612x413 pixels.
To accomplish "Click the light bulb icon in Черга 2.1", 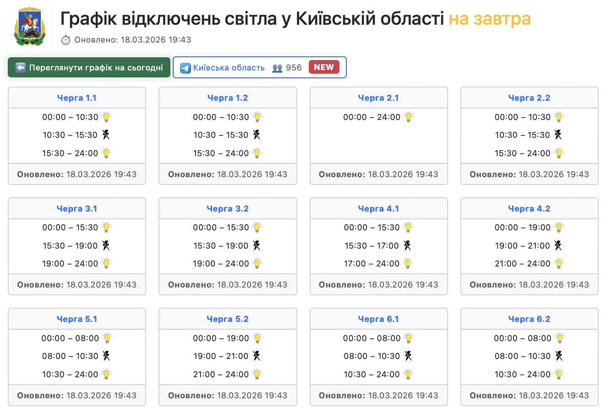I will click(x=409, y=117).
